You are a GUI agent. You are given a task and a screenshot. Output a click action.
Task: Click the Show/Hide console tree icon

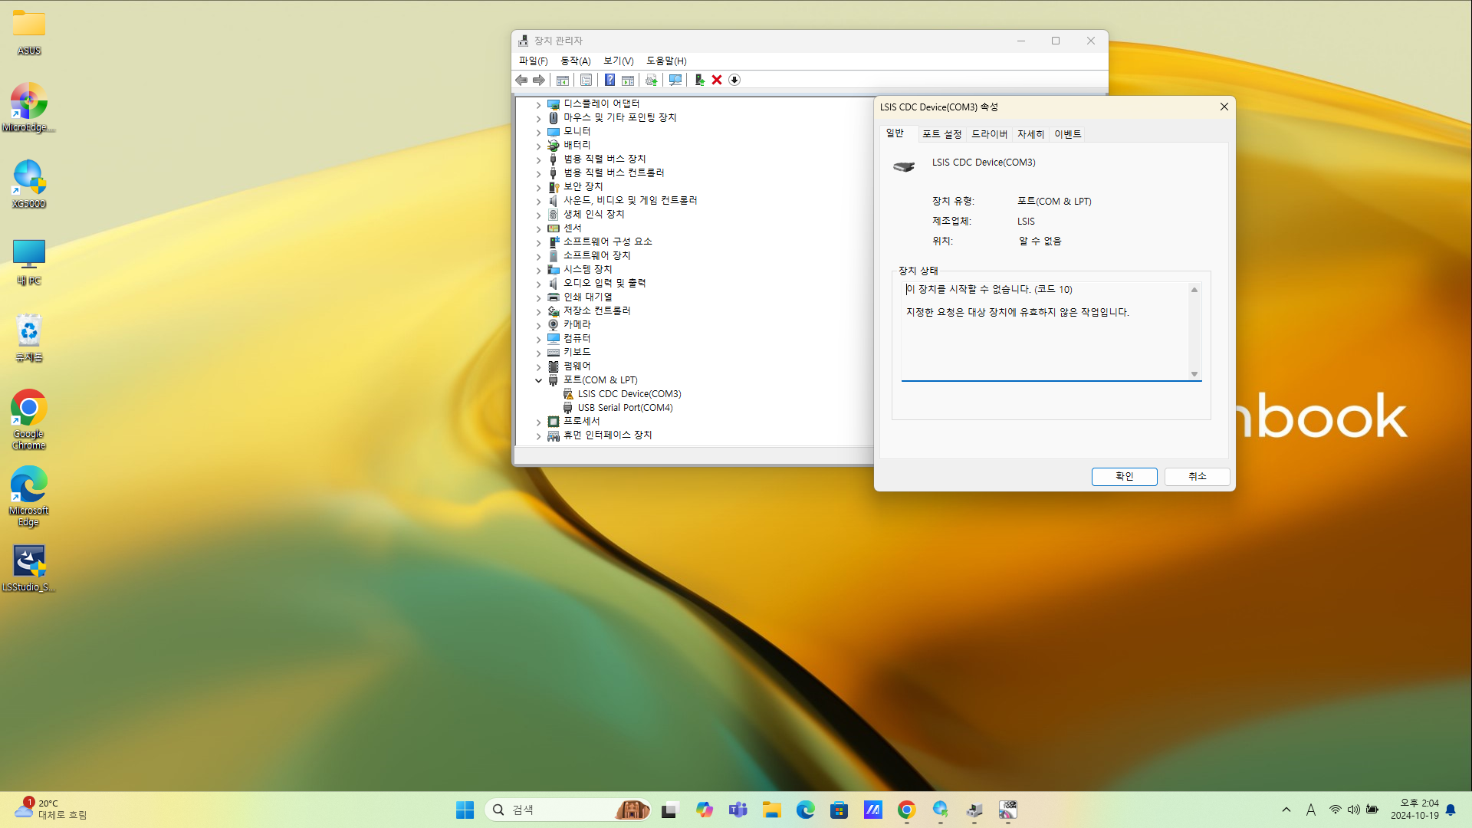pyautogui.click(x=563, y=80)
